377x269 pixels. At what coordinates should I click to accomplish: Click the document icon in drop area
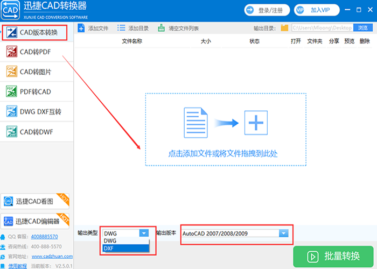196,123
